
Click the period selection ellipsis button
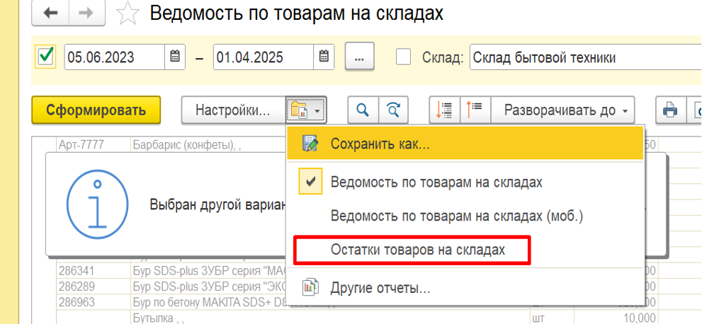coord(360,57)
